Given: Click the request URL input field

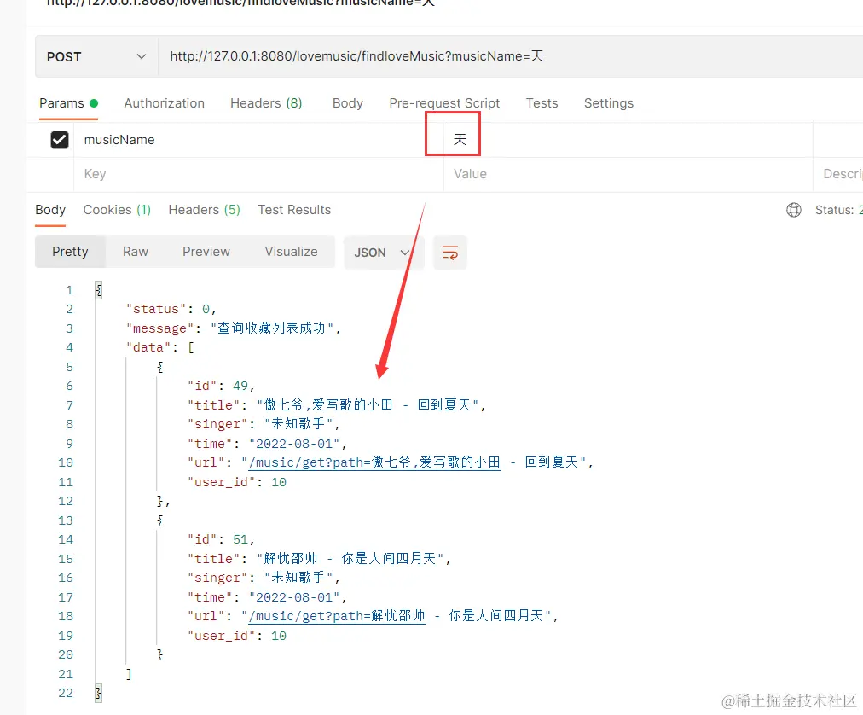Looking at the screenshot, I should coord(510,56).
